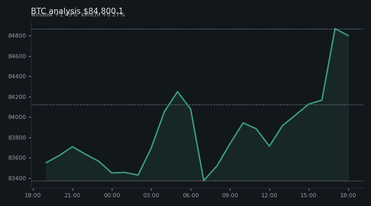
Task: Click the BTC analysis $84,800.1 title
Action: pyautogui.click(x=77, y=11)
